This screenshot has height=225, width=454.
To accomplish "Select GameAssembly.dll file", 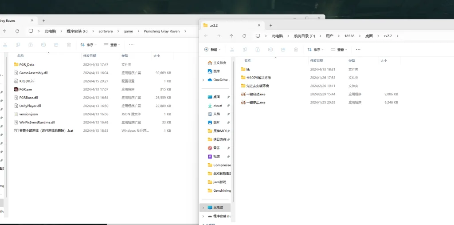I will [31, 73].
